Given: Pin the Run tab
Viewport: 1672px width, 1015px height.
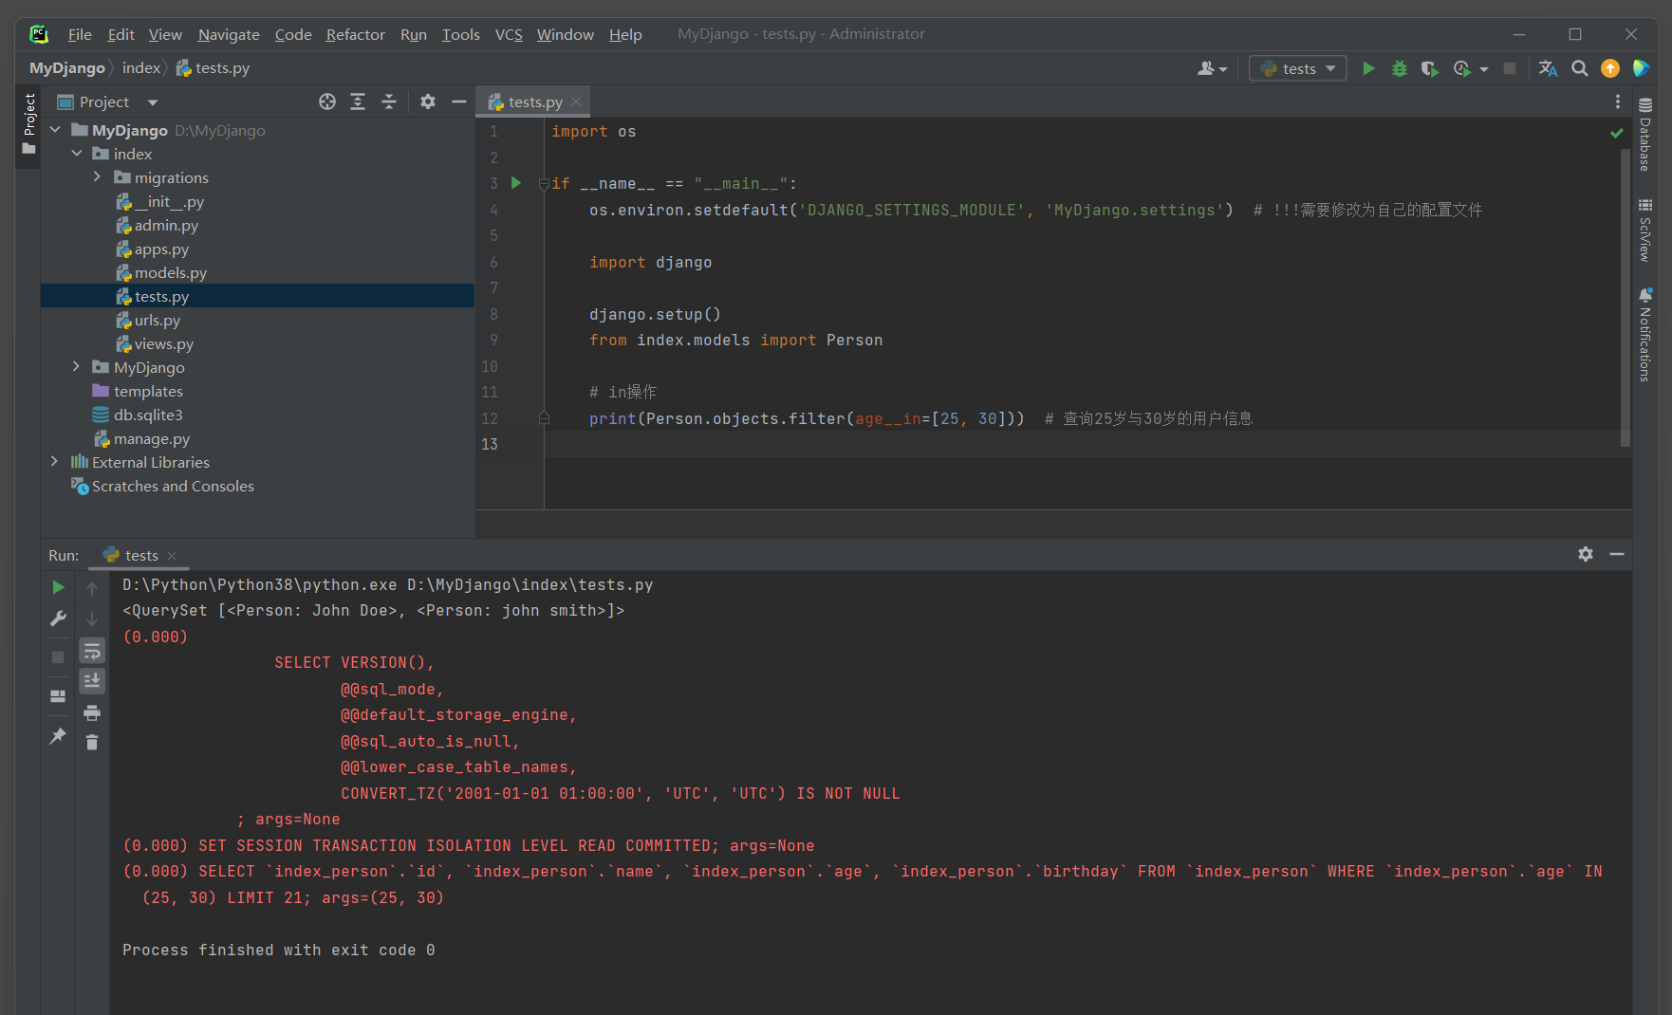Looking at the screenshot, I should pyautogui.click(x=58, y=735).
